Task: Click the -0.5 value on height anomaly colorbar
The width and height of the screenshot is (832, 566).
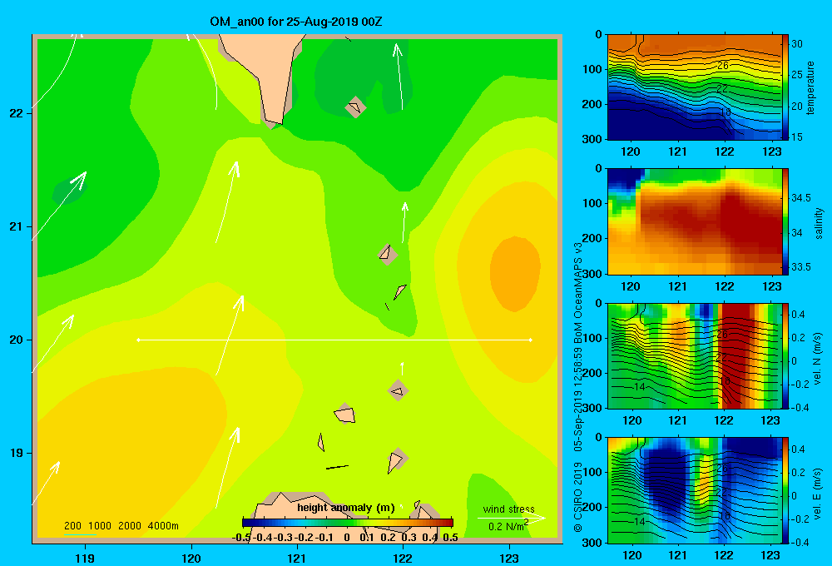Action: point(241,538)
